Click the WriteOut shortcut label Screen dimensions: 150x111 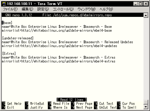click(x=37, y=104)
